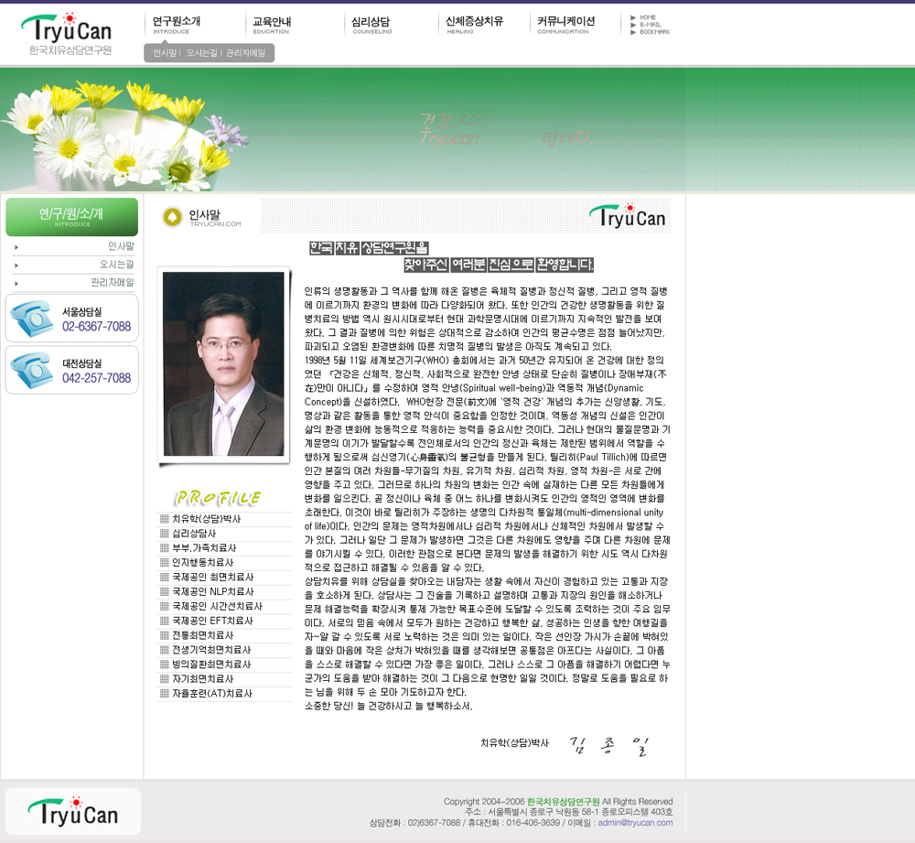The height and width of the screenshot is (843, 915).
Task: Click the HOME arrow link at top right
Action: 649,17
